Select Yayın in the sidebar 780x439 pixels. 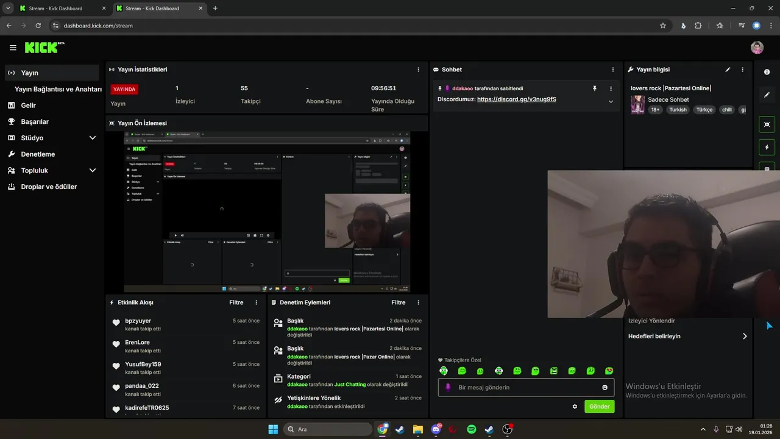(x=52, y=73)
